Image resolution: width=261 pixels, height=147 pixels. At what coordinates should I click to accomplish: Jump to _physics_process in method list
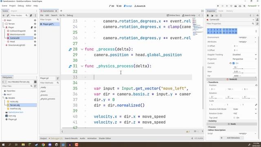tap(47, 99)
